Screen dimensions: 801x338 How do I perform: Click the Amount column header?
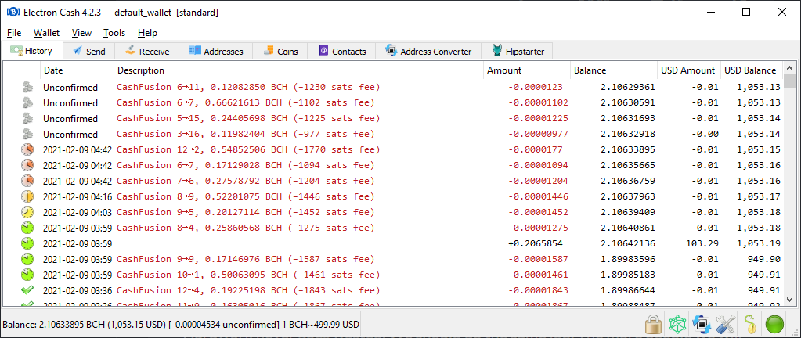pos(527,70)
